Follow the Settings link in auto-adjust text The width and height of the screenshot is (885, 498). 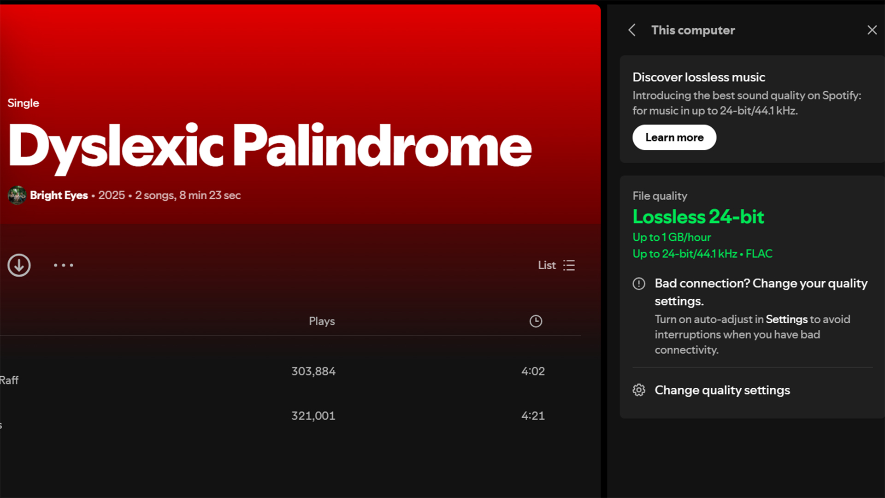tap(786, 319)
